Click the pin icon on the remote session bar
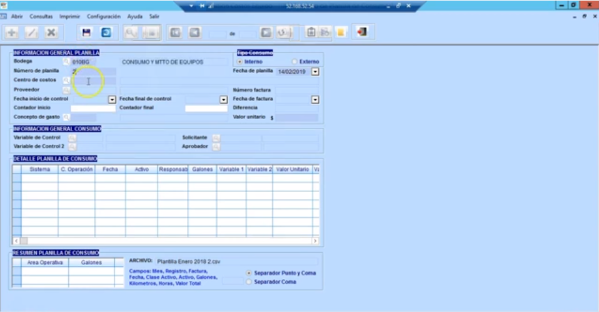 point(202,6)
